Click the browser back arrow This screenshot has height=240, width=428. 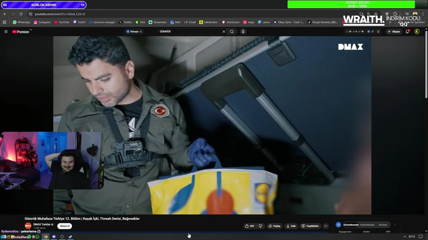(5, 14)
